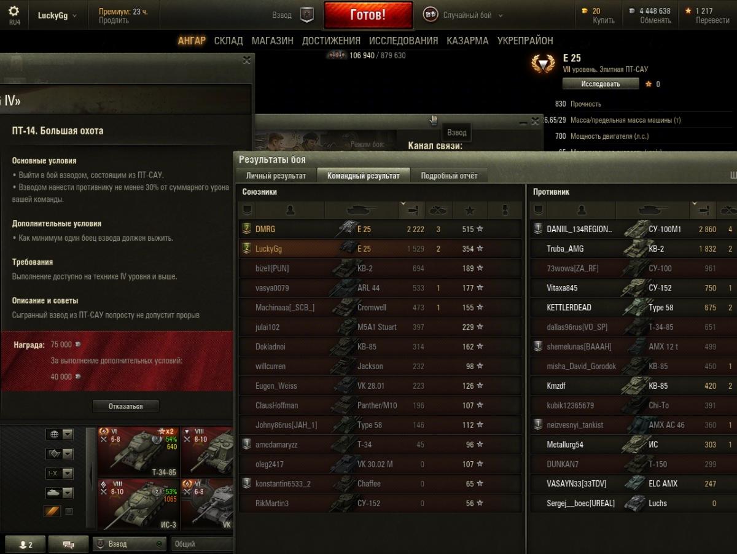The width and height of the screenshot is (737, 554).
Task: Click the Отказаться mission button
Action: point(126,407)
